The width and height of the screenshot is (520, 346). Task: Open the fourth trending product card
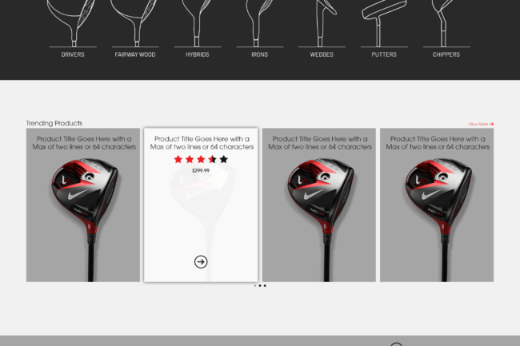click(x=437, y=205)
